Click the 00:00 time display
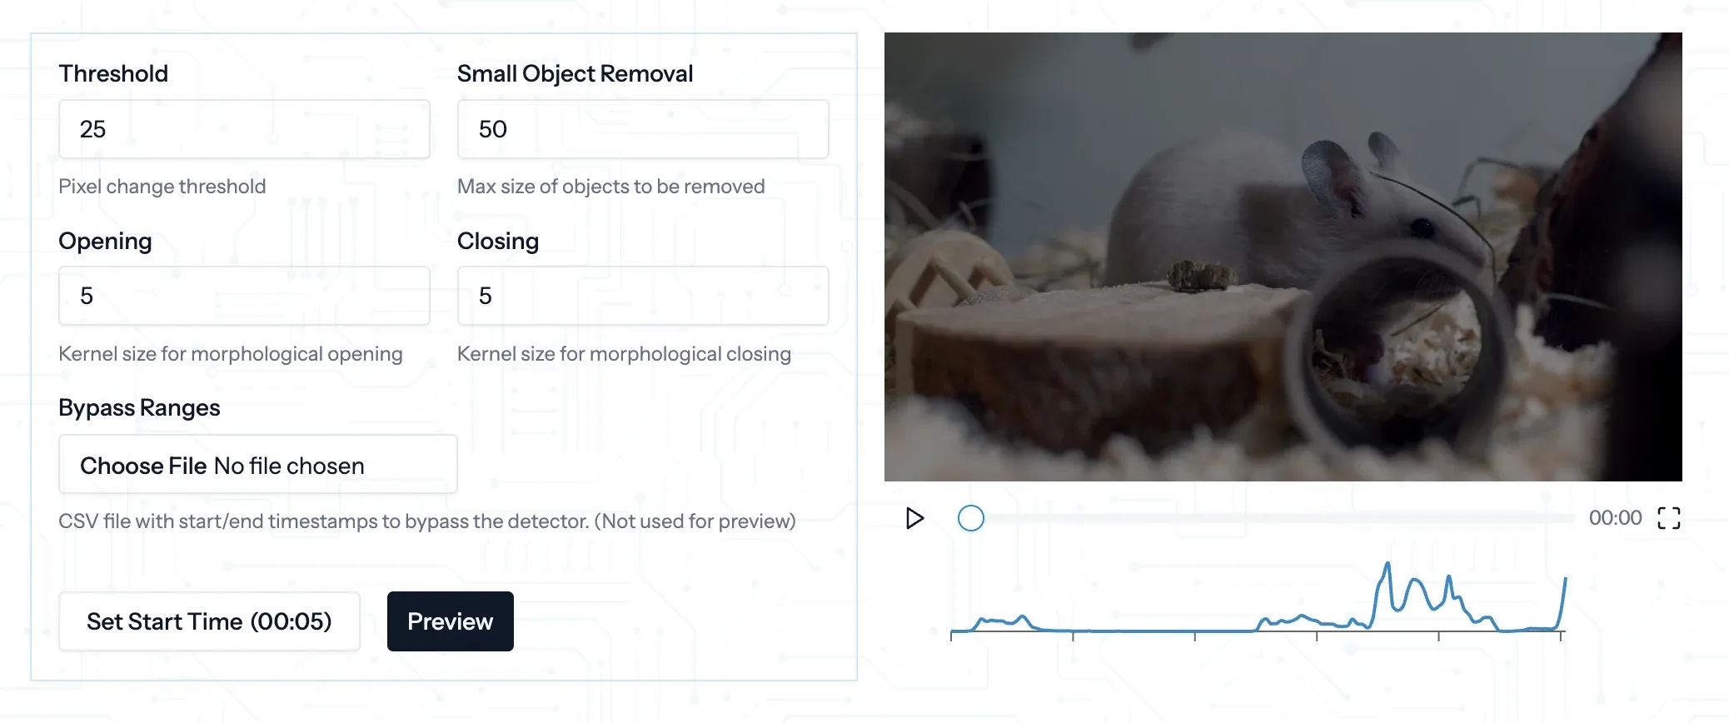Viewport: 1729px width, 723px height. (x=1615, y=518)
